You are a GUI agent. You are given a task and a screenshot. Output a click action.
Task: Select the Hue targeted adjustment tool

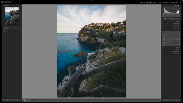[163, 34]
